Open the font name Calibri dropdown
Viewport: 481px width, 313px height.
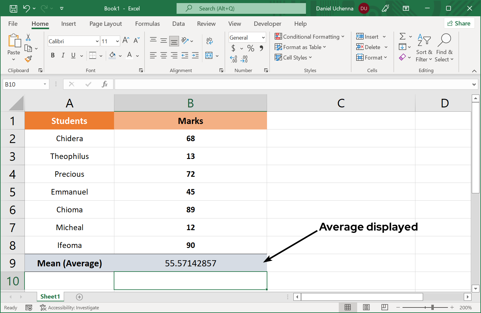(97, 41)
